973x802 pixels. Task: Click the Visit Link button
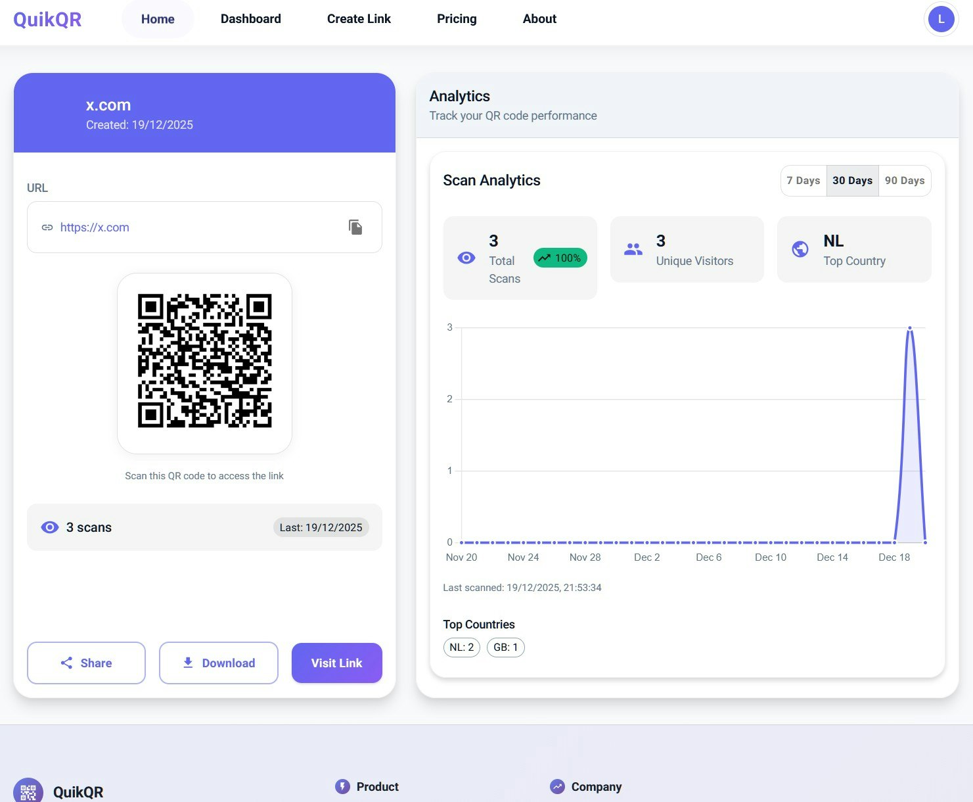coord(336,663)
